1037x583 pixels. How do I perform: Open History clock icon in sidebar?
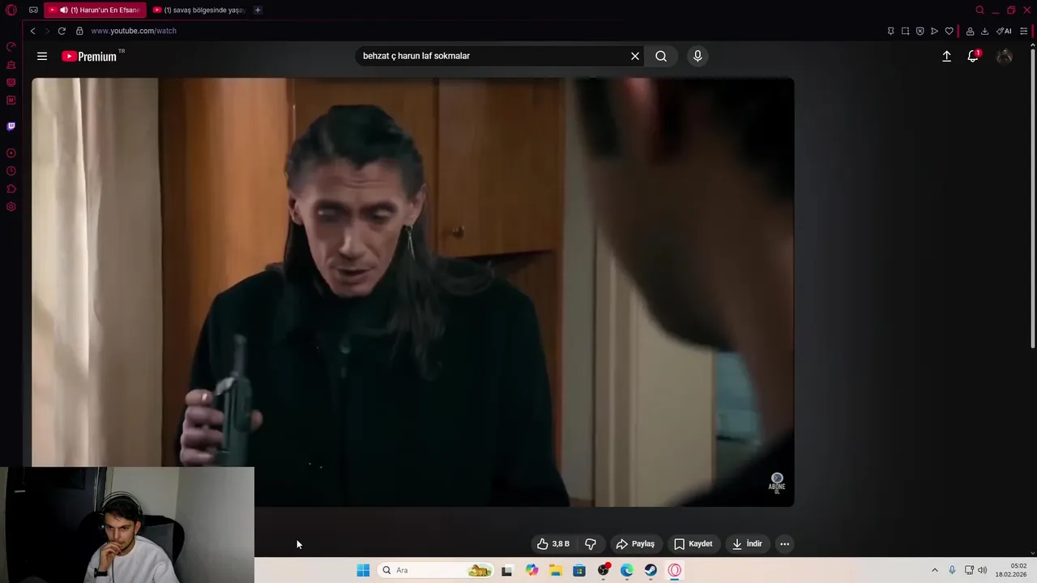pos(11,171)
